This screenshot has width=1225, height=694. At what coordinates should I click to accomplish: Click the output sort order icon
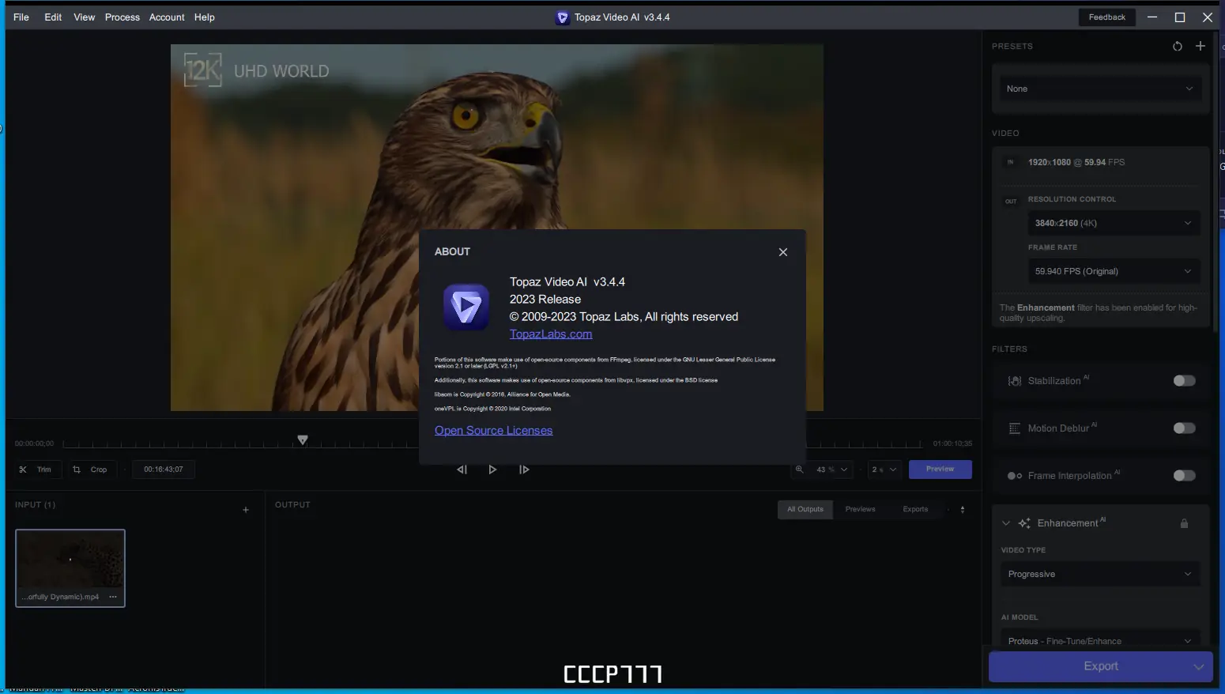963,510
